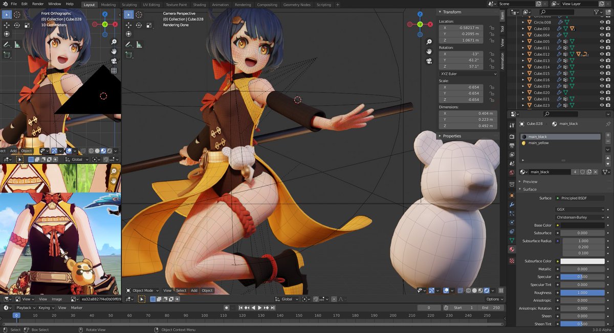614x333 pixels.
Task: Unlink main_black material with X button
Action: pyautogui.click(x=596, y=172)
